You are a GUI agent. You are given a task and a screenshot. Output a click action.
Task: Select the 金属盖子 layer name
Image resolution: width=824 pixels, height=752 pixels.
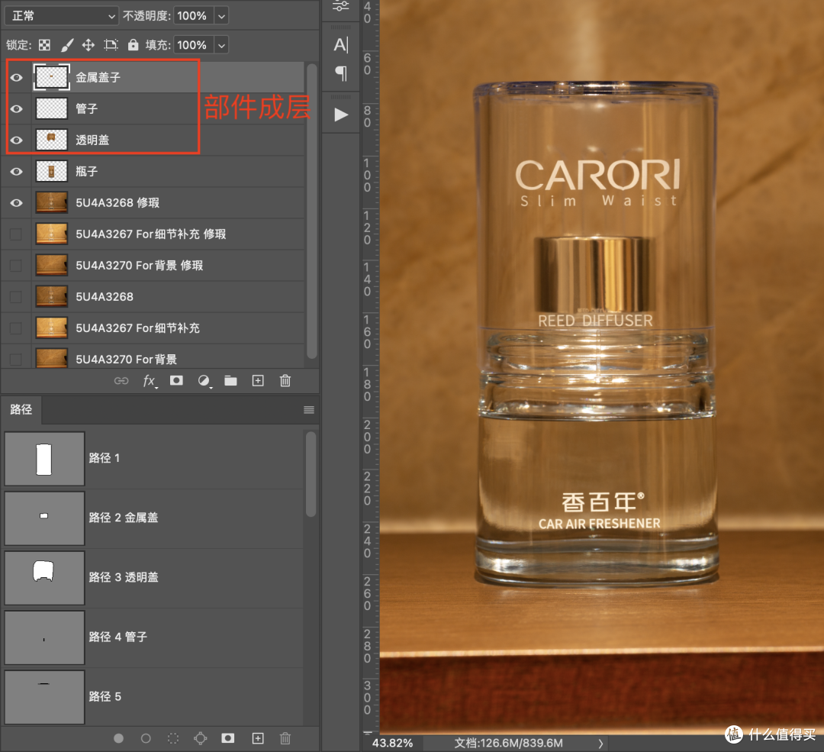(x=98, y=78)
